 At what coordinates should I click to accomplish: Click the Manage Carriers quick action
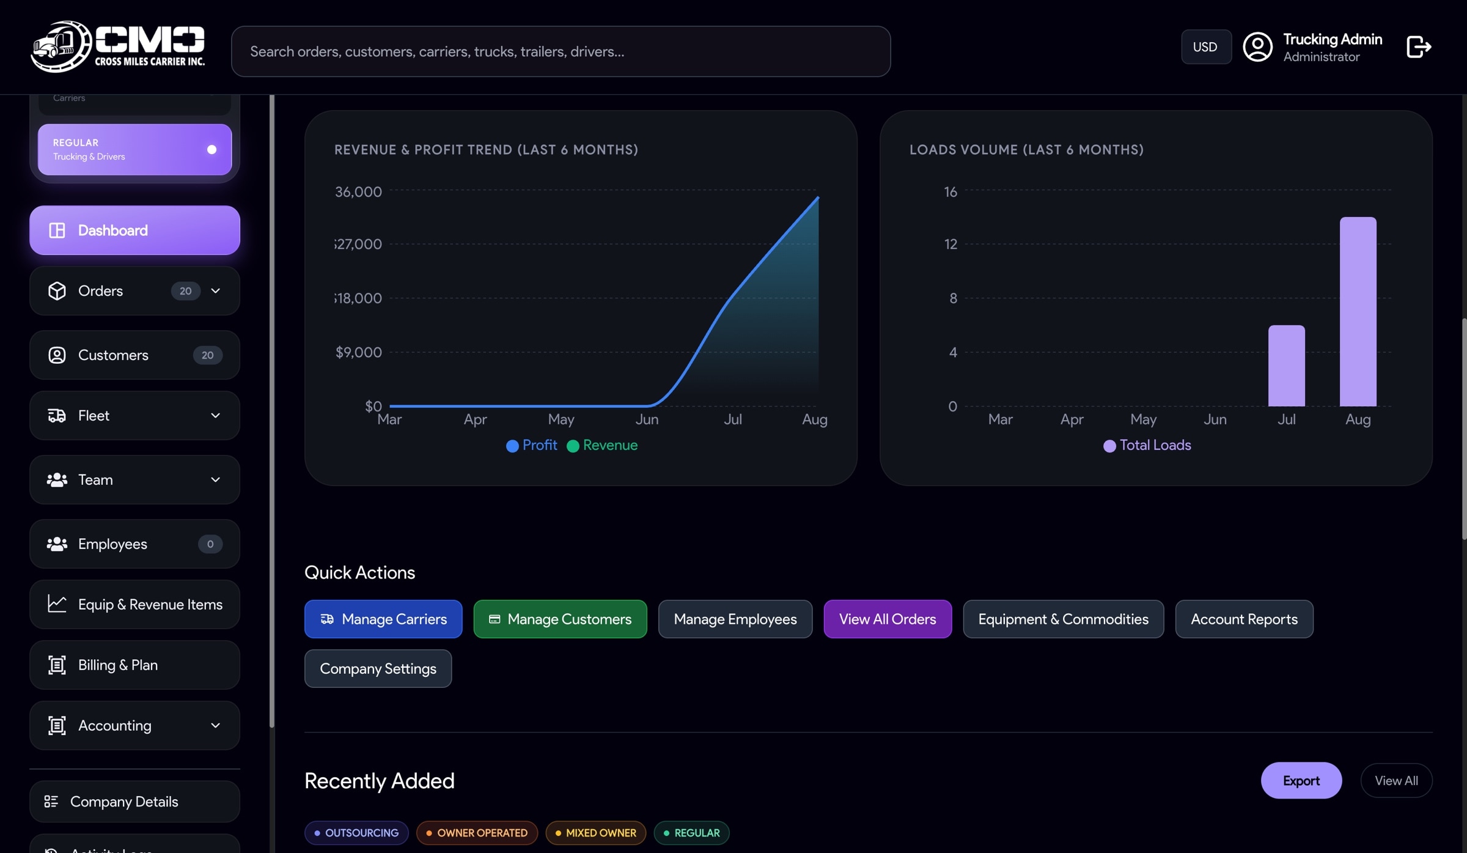[x=383, y=619]
